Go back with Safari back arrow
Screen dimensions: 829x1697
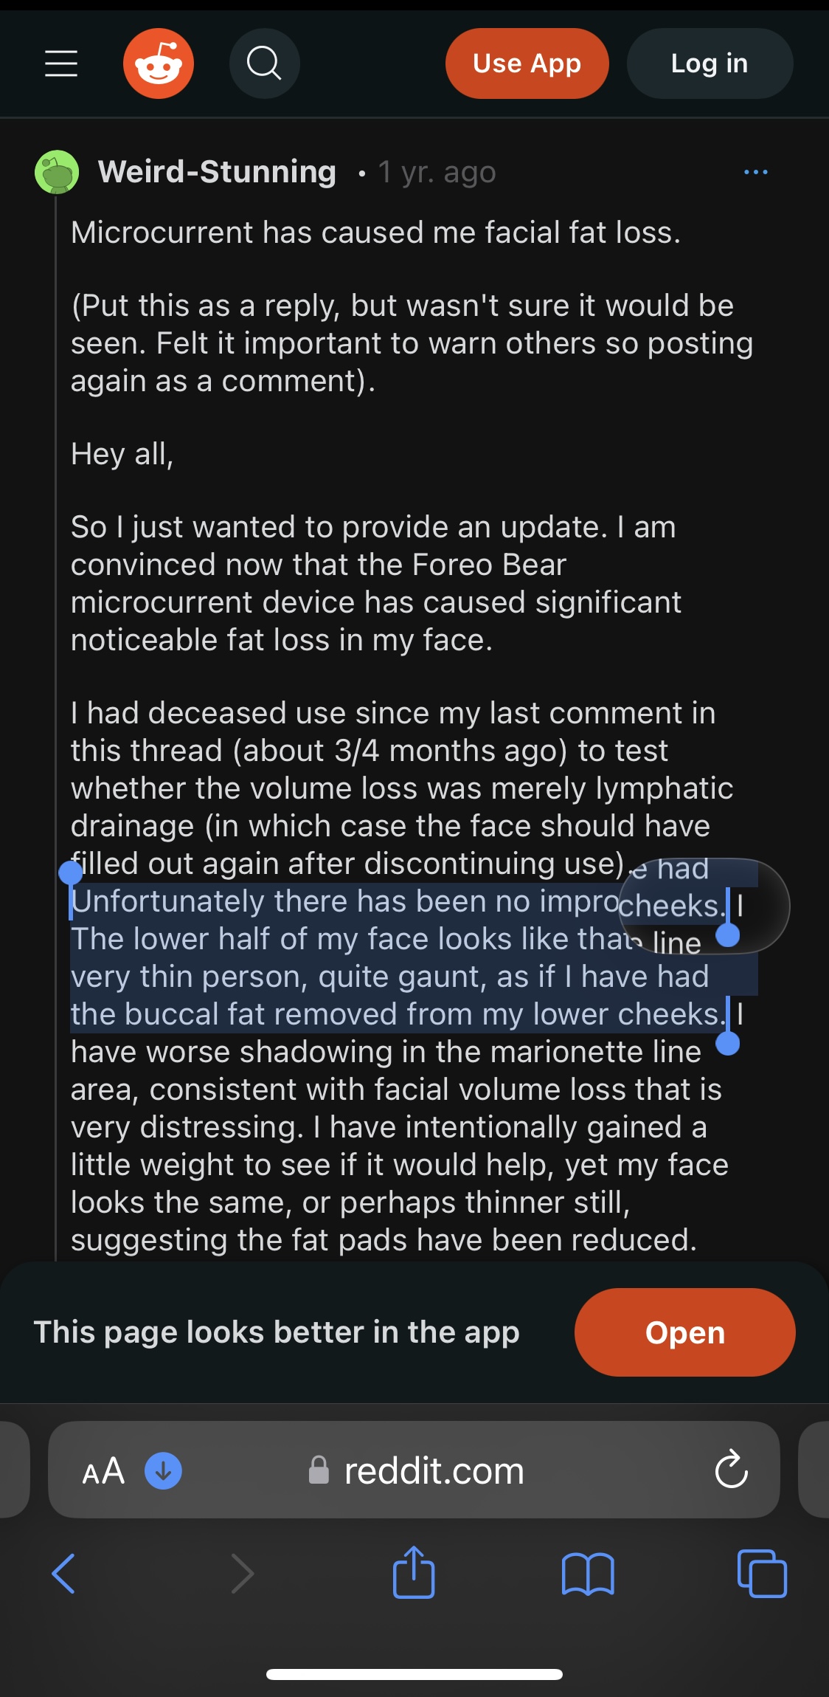(x=63, y=1573)
